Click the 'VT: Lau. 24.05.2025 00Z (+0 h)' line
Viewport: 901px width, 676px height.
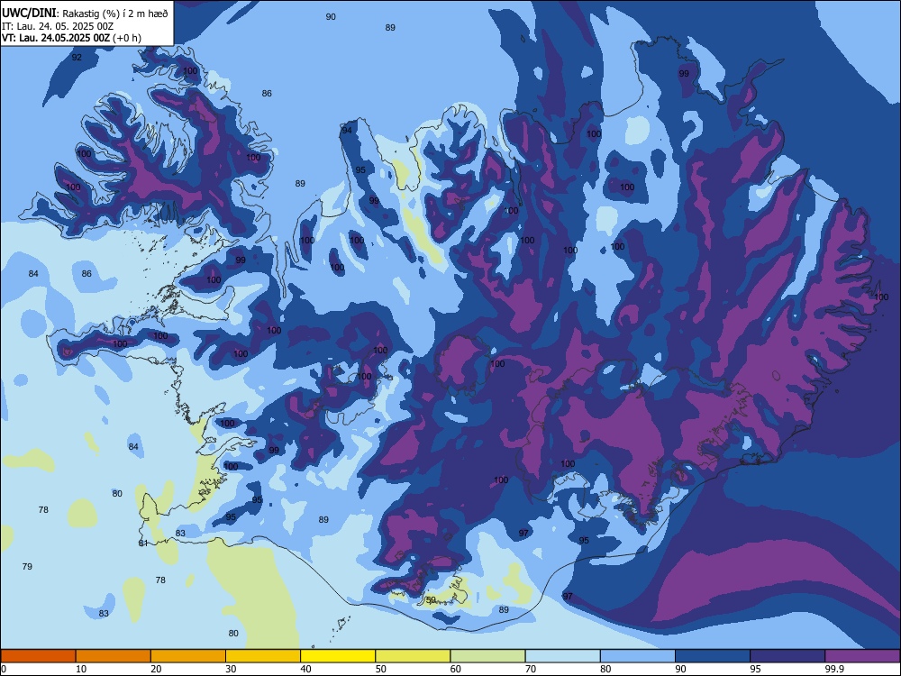click(x=71, y=38)
